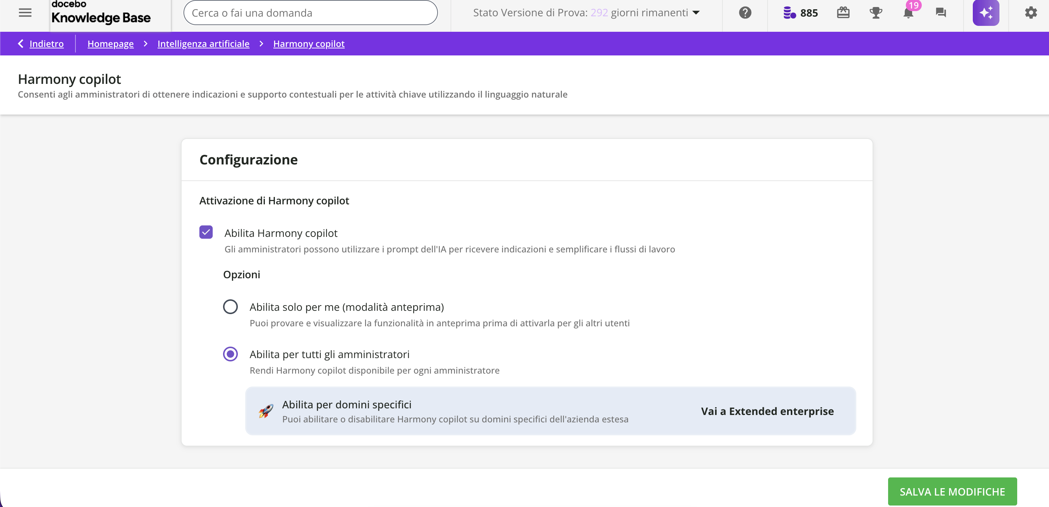Select Abilita per tutti gli amministratori
Image resolution: width=1049 pixels, height=507 pixels.
coord(230,354)
